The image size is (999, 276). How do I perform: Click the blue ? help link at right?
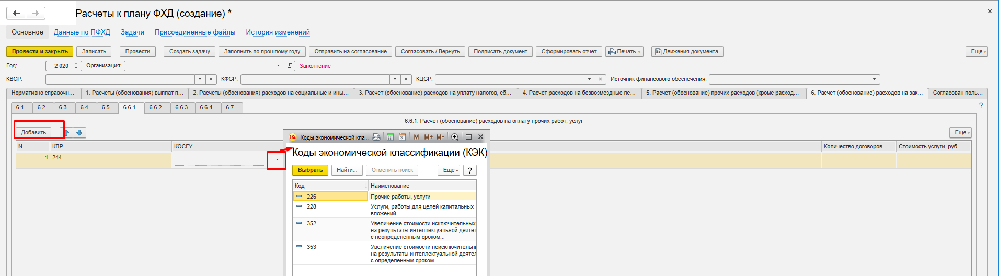click(981, 106)
